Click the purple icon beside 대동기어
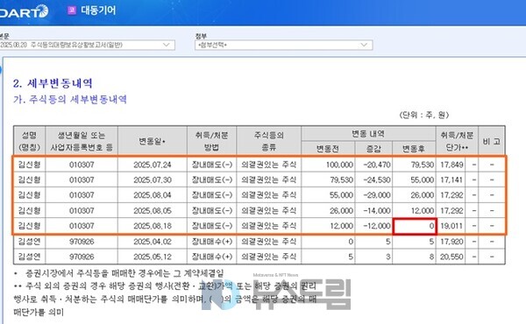526x324 pixels. click(x=72, y=11)
